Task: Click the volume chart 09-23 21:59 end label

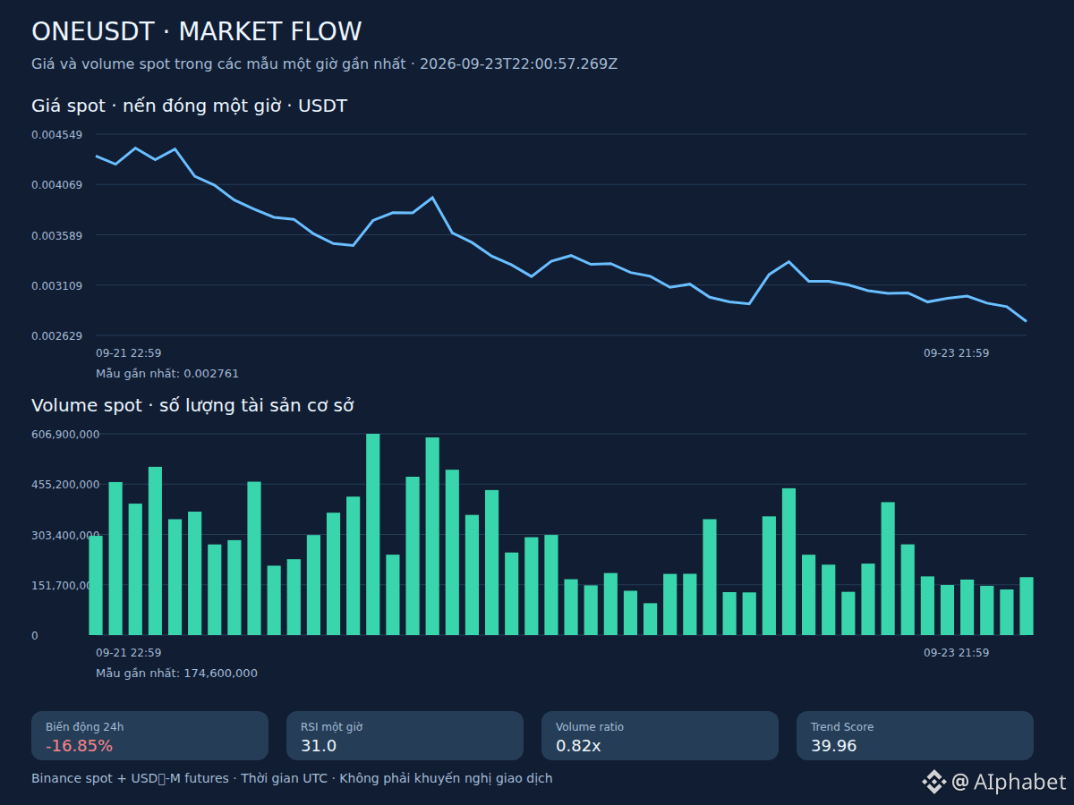Action: coord(957,653)
